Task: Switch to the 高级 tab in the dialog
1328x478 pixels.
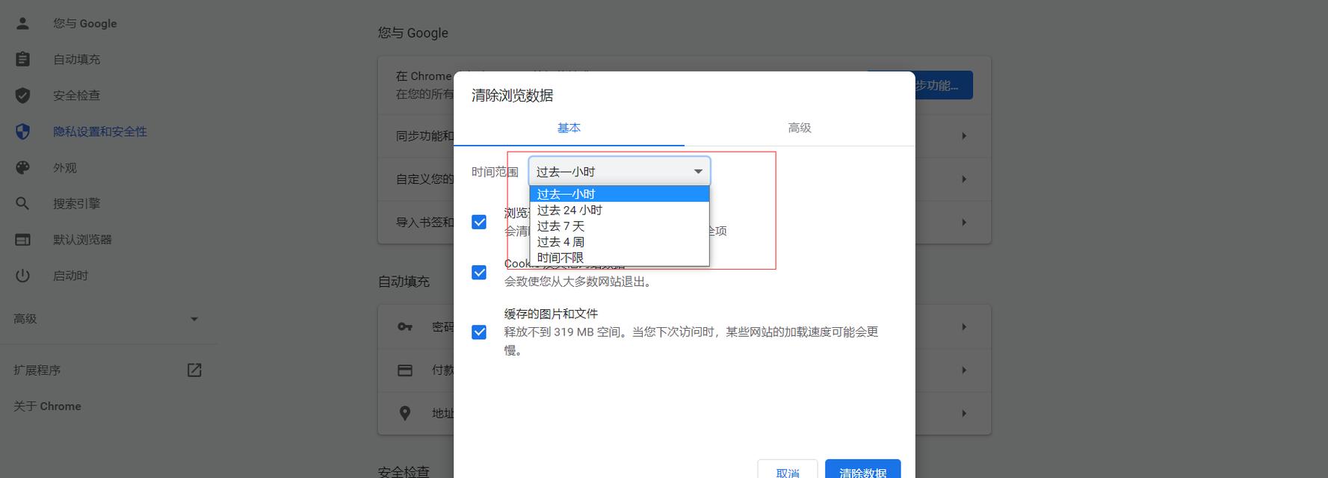Action: click(800, 128)
